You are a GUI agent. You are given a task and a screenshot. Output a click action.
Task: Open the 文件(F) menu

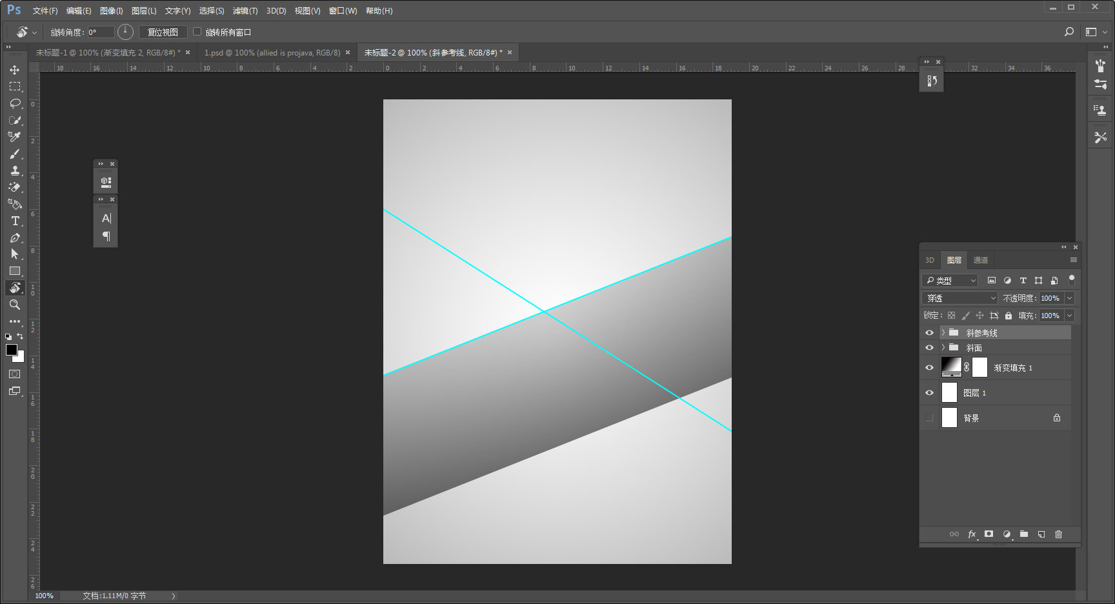pos(45,11)
